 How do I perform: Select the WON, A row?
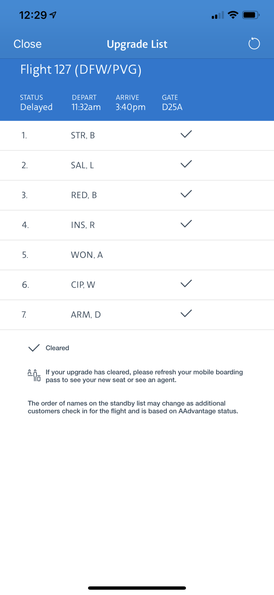tap(137, 255)
